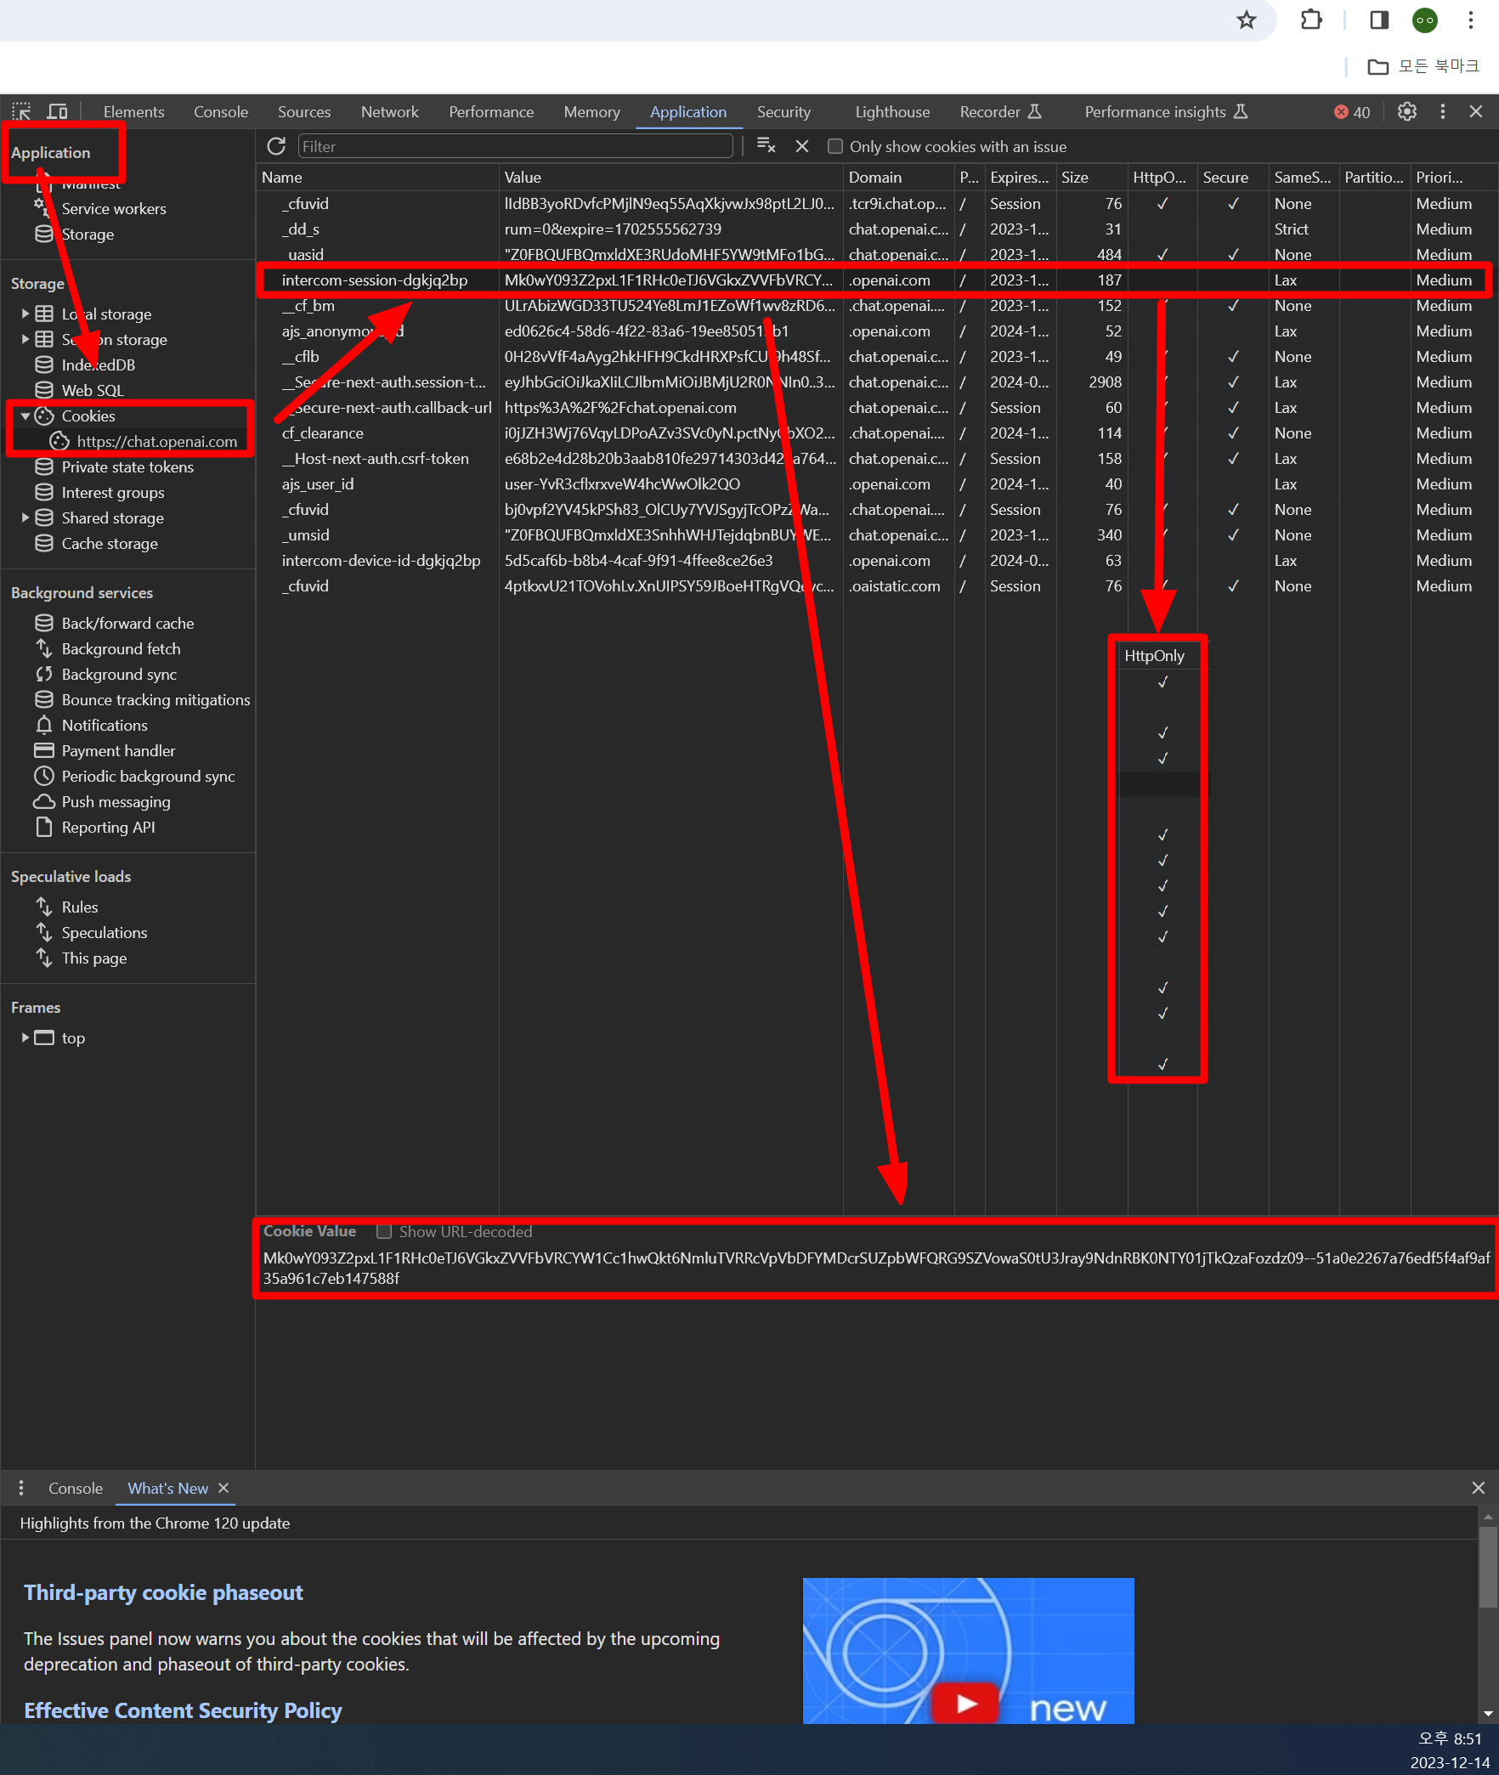Image resolution: width=1499 pixels, height=1775 pixels.
Task: Open the browser extensions puzzle icon
Action: [1311, 20]
